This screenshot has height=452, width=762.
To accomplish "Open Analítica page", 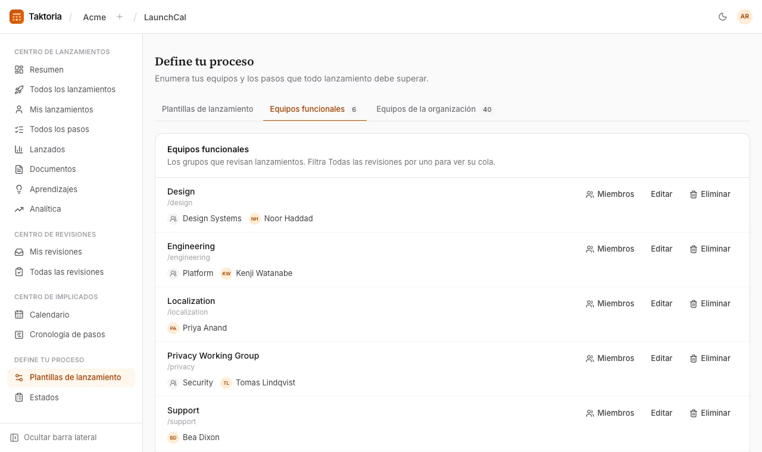I will click(71, 209).
